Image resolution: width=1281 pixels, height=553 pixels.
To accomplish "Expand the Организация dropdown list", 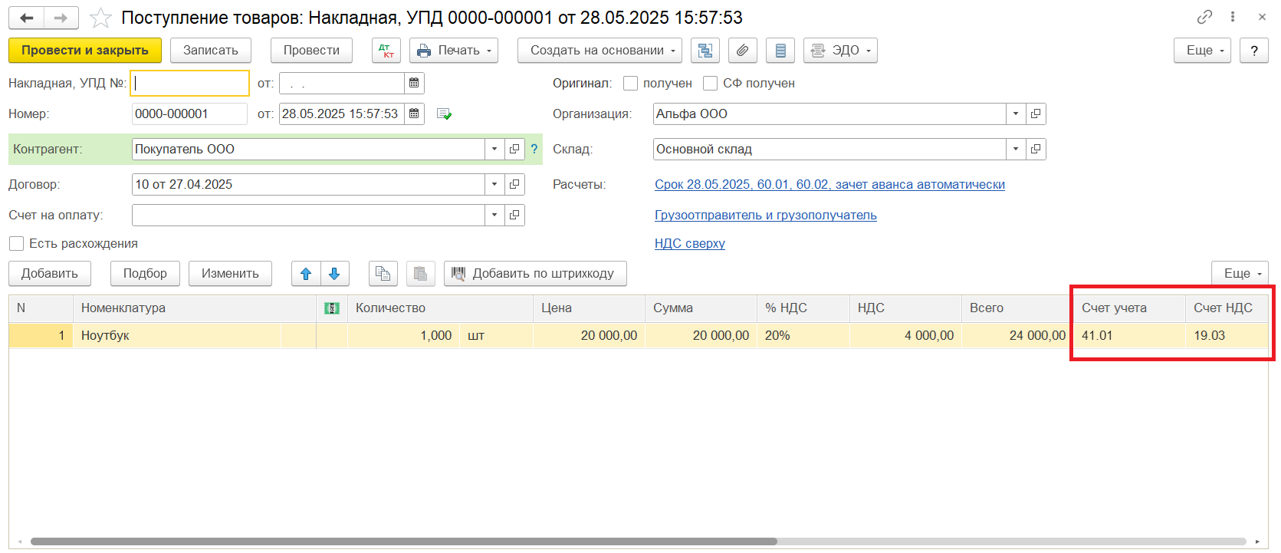I will click(x=1016, y=114).
